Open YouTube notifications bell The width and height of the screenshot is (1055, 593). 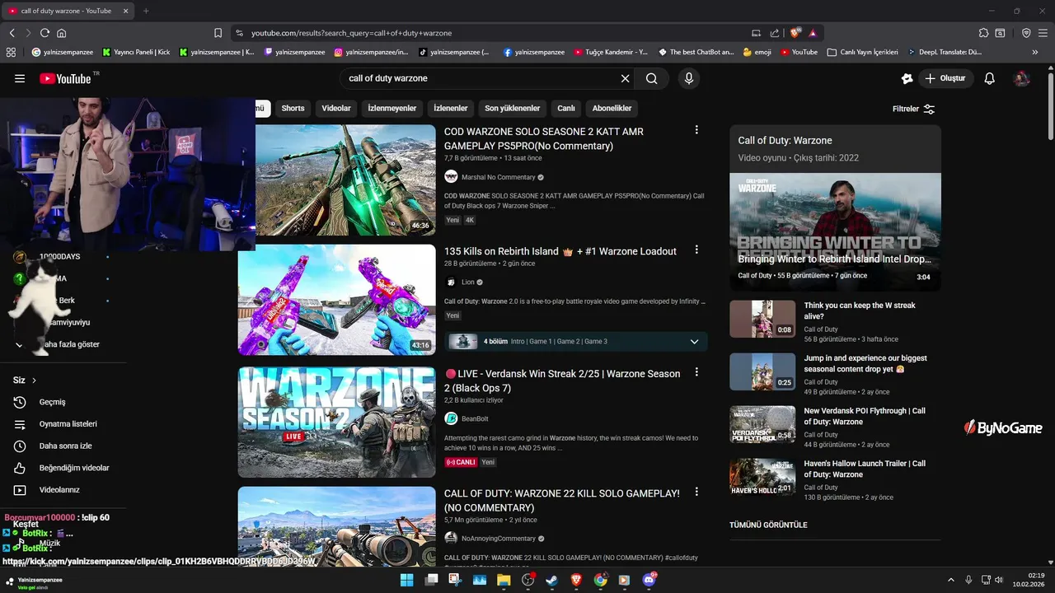[x=990, y=78]
